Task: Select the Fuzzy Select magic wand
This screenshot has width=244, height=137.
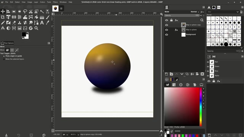Action: point(42,11)
